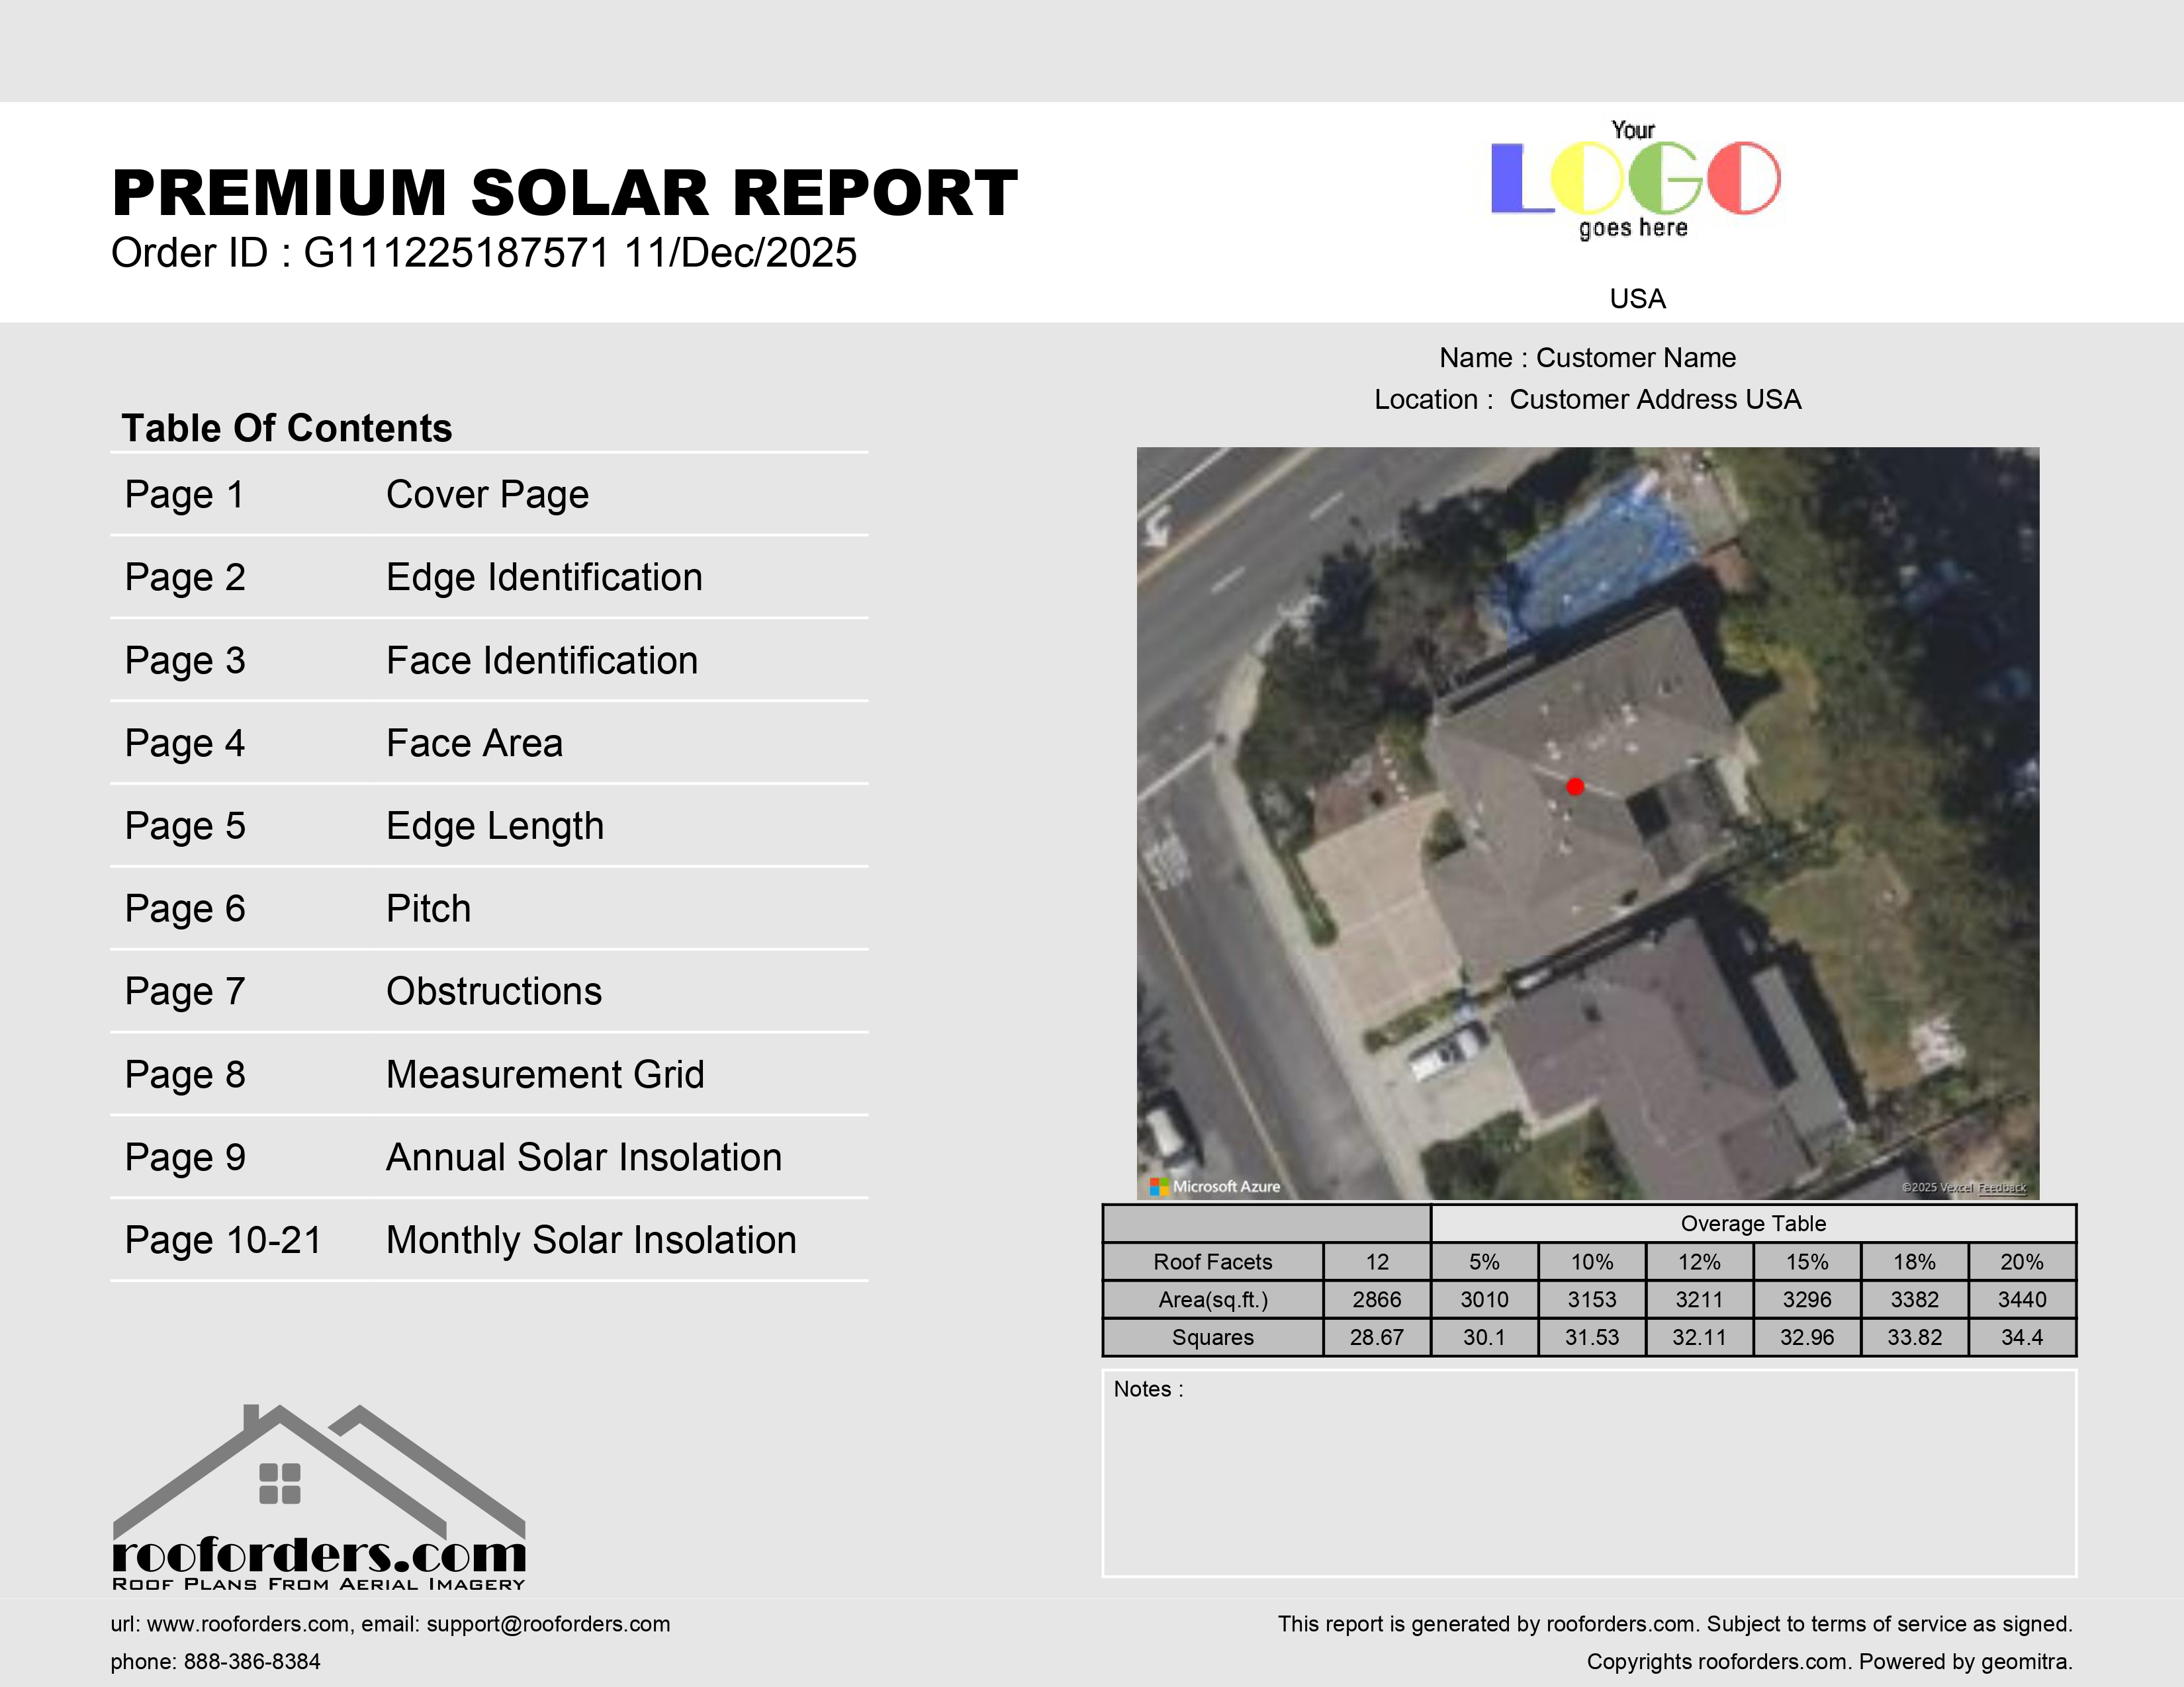Click the 'Page 8' label
The image size is (2184, 1687).
point(185,1074)
